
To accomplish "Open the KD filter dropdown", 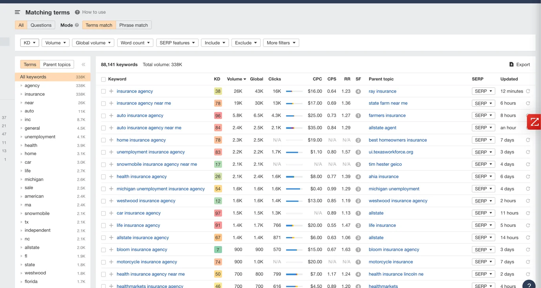I will (29, 43).
